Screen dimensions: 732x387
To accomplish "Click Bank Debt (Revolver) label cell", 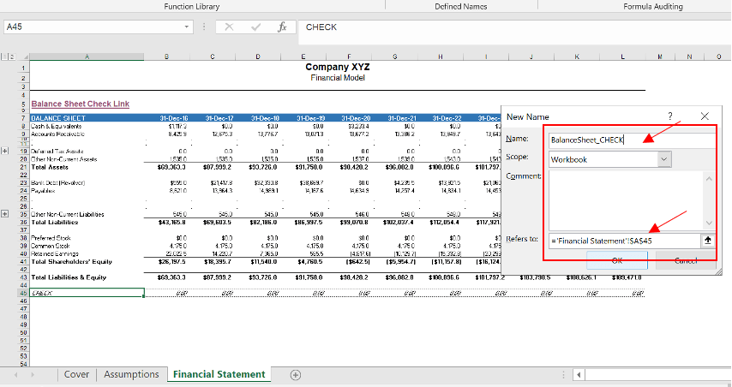I will (x=58, y=182).
